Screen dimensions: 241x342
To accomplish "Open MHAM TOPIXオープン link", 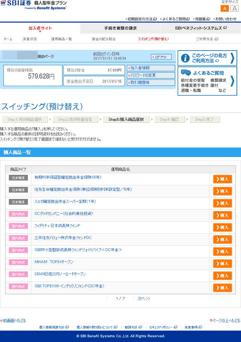I will pyautogui.click(x=54, y=262).
